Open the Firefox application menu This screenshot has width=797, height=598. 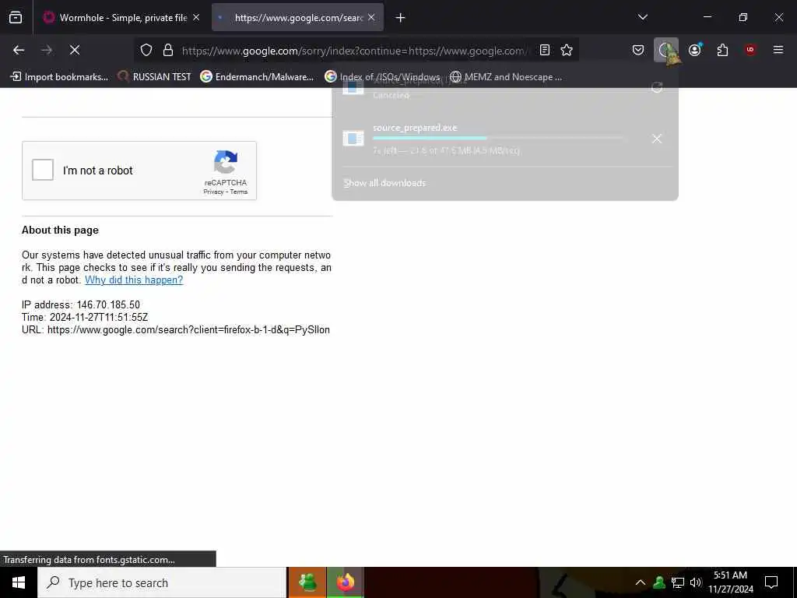778,50
